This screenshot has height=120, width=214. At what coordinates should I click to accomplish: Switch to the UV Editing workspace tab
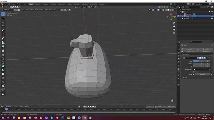tap(53, 4)
